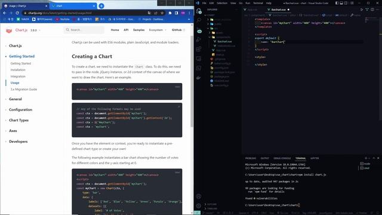Click Chrome back arrow button
This screenshot has height=215, width=382.
pyautogui.click(x=5, y=13)
